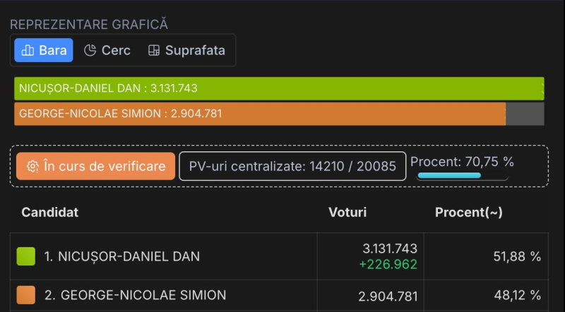Click orange color swatch for George-Nicolae Simion
Image resolution: width=565 pixels, height=312 pixels.
pos(26,295)
